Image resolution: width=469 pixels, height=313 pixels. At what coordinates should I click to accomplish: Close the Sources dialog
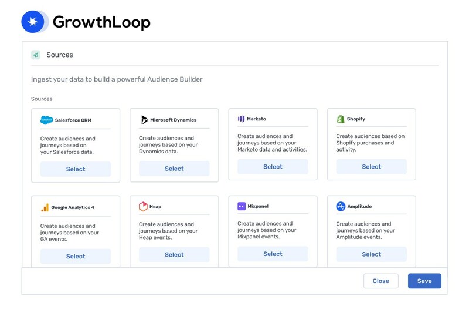(380, 281)
